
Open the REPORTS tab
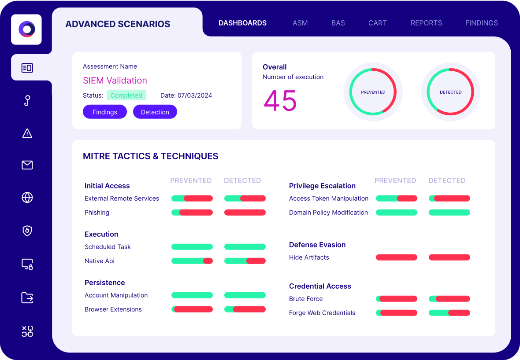[x=426, y=23]
